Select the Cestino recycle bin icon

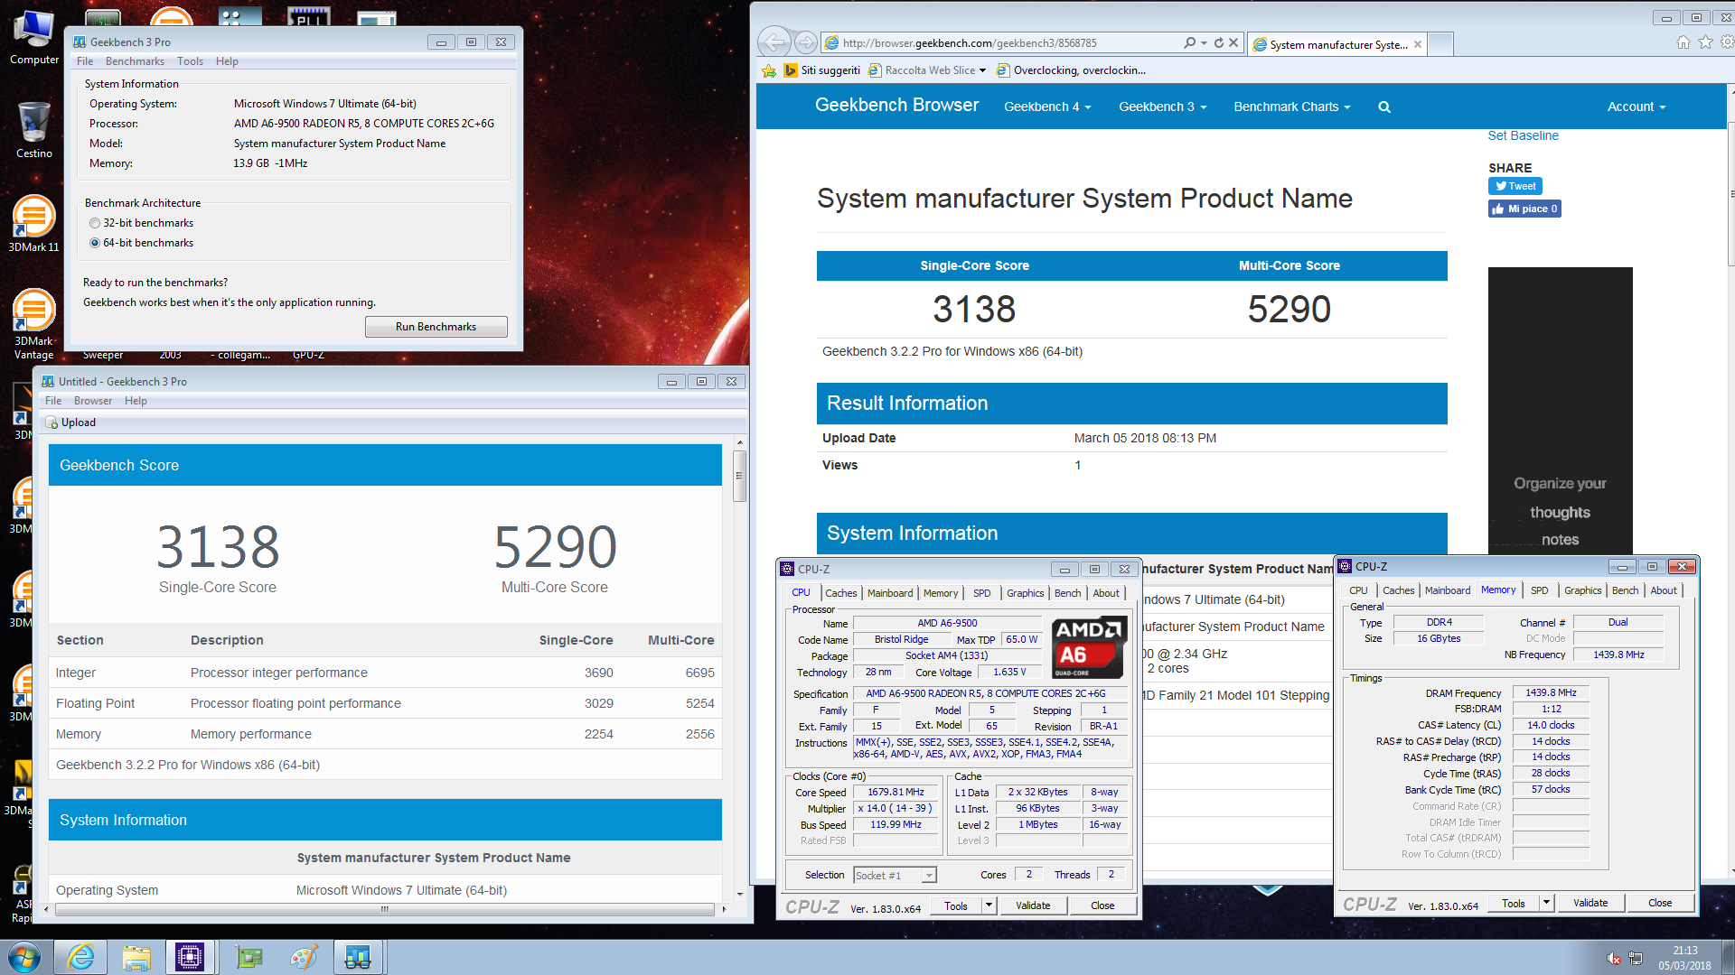[x=34, y=130]
